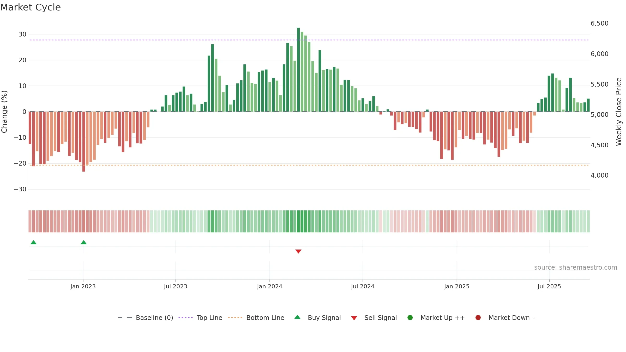Click the 6,000 price axis label
Image resolution: width=626 pixels, height=352 pixels.
click(599, 54)
